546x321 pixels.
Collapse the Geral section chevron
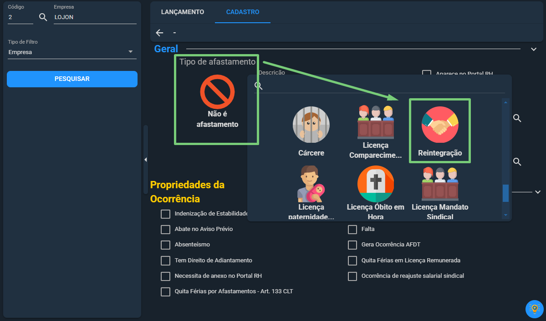pos(533,50)
